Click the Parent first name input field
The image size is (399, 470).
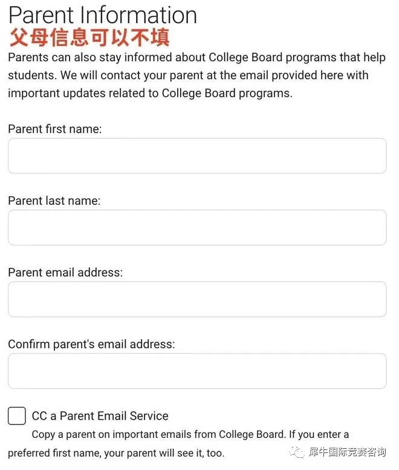197,156
